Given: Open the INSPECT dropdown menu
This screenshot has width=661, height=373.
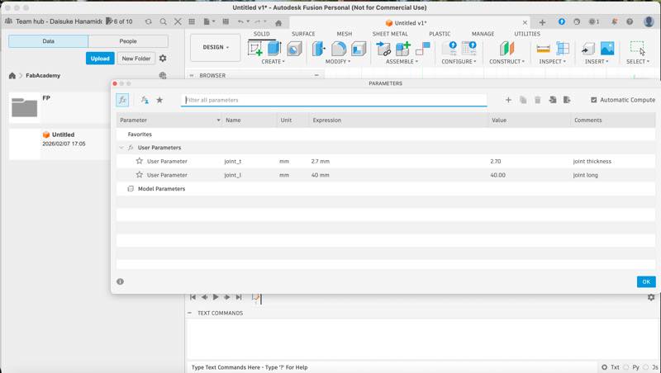Looking at the screenshot, I should coord(552,61).
